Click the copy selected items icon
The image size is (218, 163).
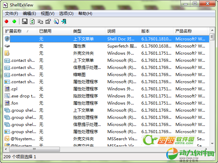40,22
